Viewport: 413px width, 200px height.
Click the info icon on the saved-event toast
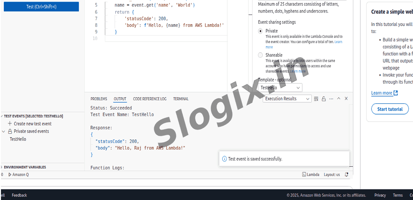225,159
